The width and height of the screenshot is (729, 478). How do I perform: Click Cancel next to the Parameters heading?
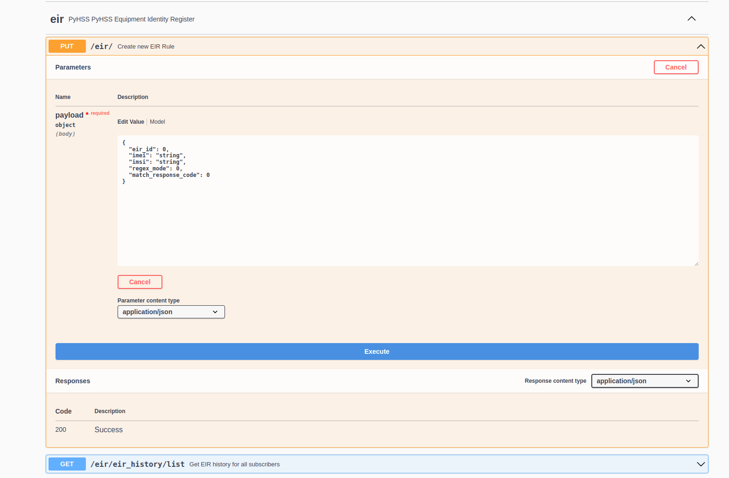(x=675, y=67)
